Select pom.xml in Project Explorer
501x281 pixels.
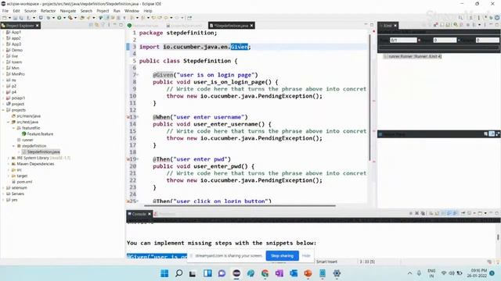click(24, 182)
